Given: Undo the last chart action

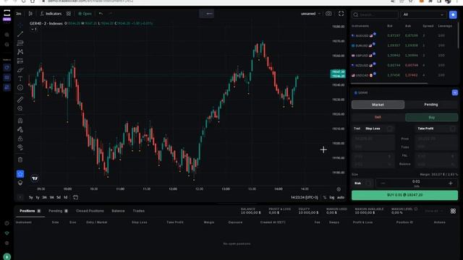Looking at the screenshot, I should click(x=101, y=14).
